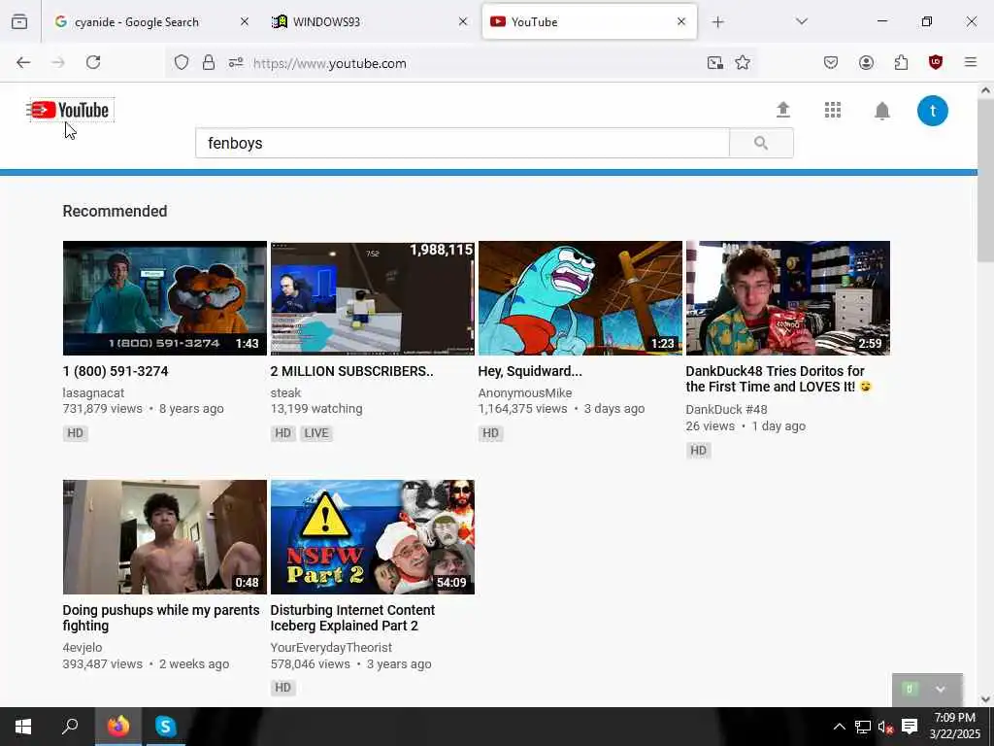Click the title 'Doing pushups while my parents fighting'
The image size is (994, 746).
click(161, 618)
